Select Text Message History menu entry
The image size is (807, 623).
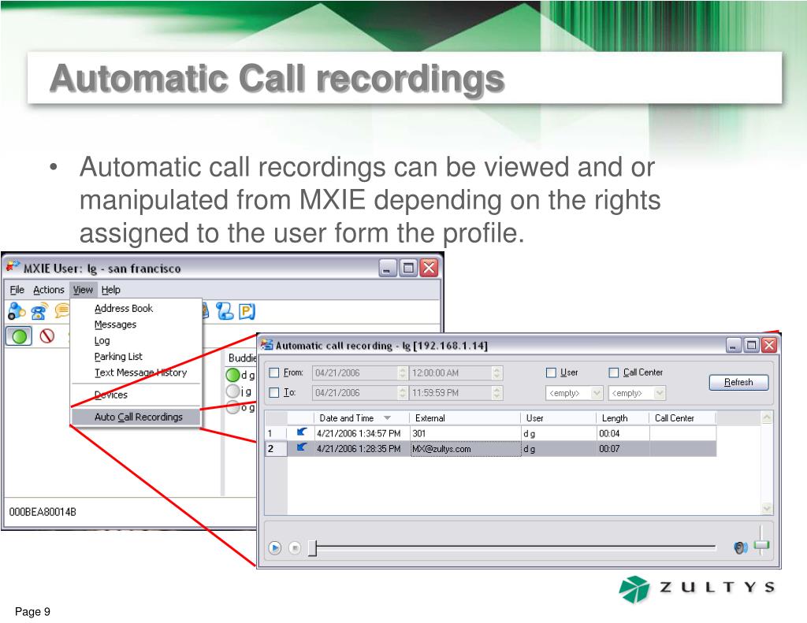140,372
